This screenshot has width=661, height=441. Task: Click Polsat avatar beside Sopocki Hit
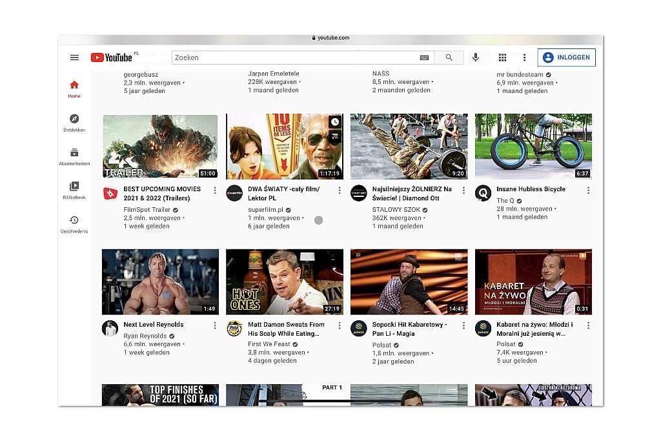(359, 329)
